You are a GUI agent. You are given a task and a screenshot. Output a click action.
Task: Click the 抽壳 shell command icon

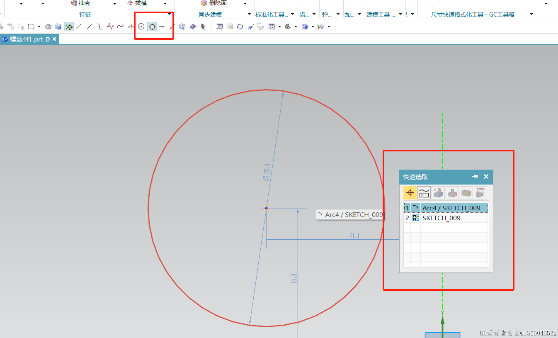(x=74, y=3)
